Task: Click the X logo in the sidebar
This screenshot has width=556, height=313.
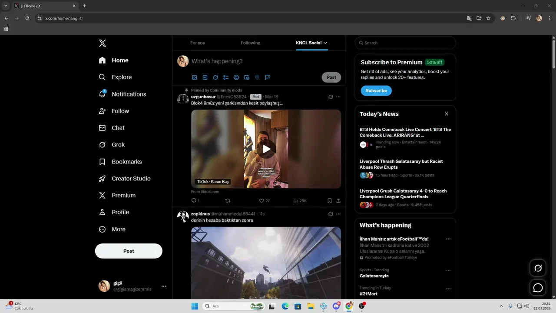Action: (x=102, y=43)
